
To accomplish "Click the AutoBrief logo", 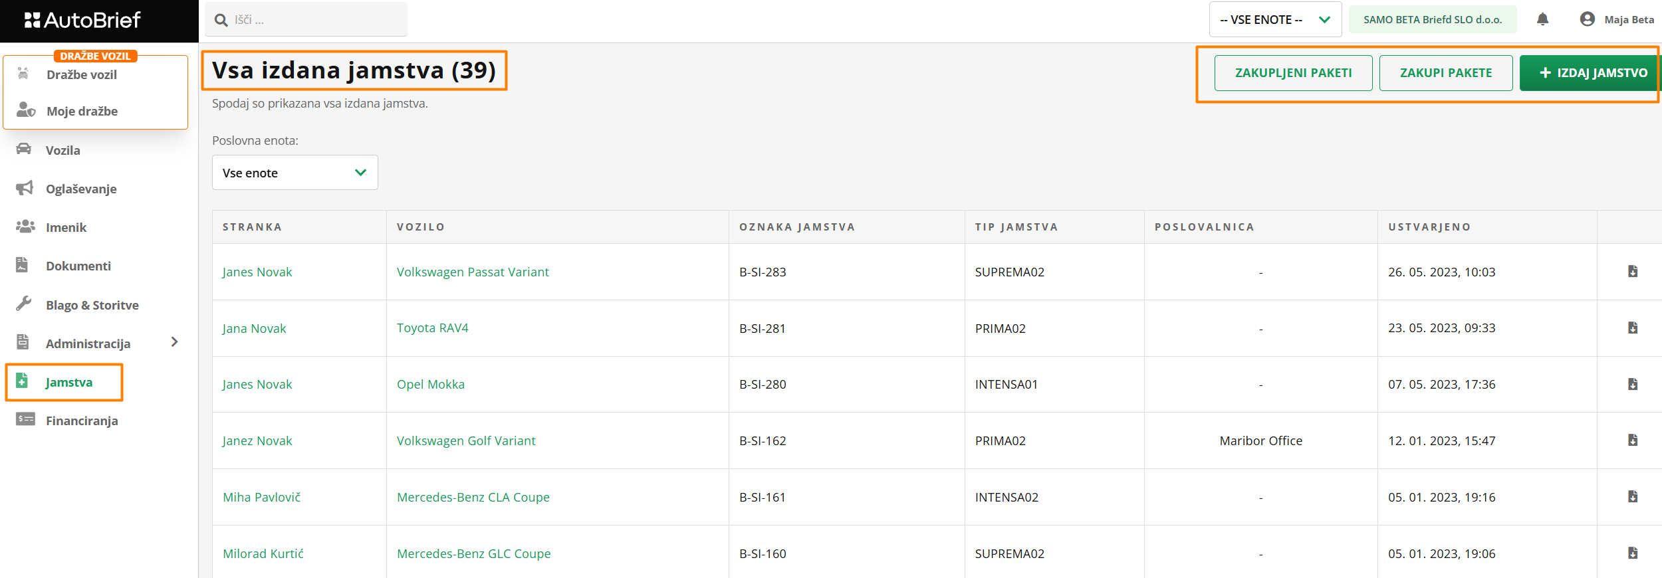I will (83, 21).
